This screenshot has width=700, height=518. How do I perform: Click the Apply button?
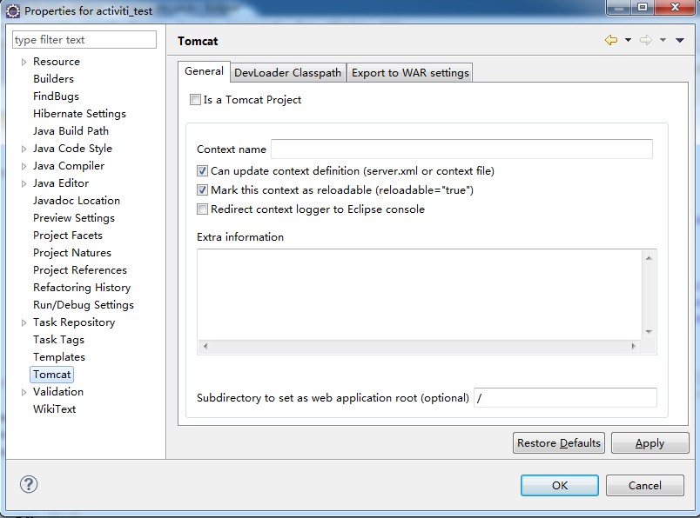coord(650,443)
